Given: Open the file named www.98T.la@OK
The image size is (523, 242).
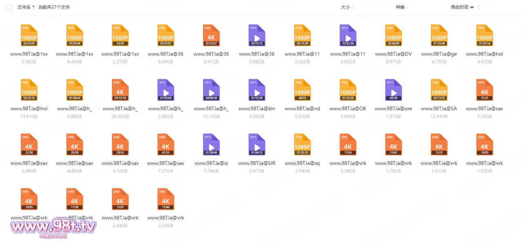Looking at the screenshot, I should point(348,90).
